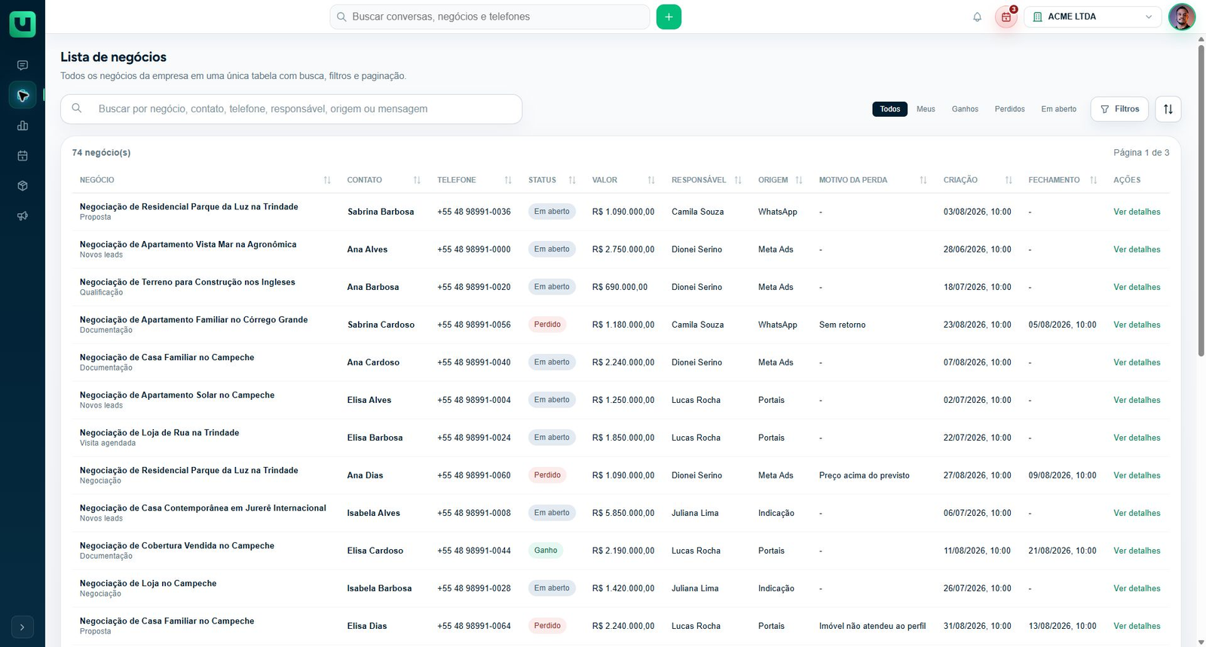Viewport: 1206px width, 647px height.
Task: Click phone number +55 48 98991-0028
Action: tap(474, 588)
